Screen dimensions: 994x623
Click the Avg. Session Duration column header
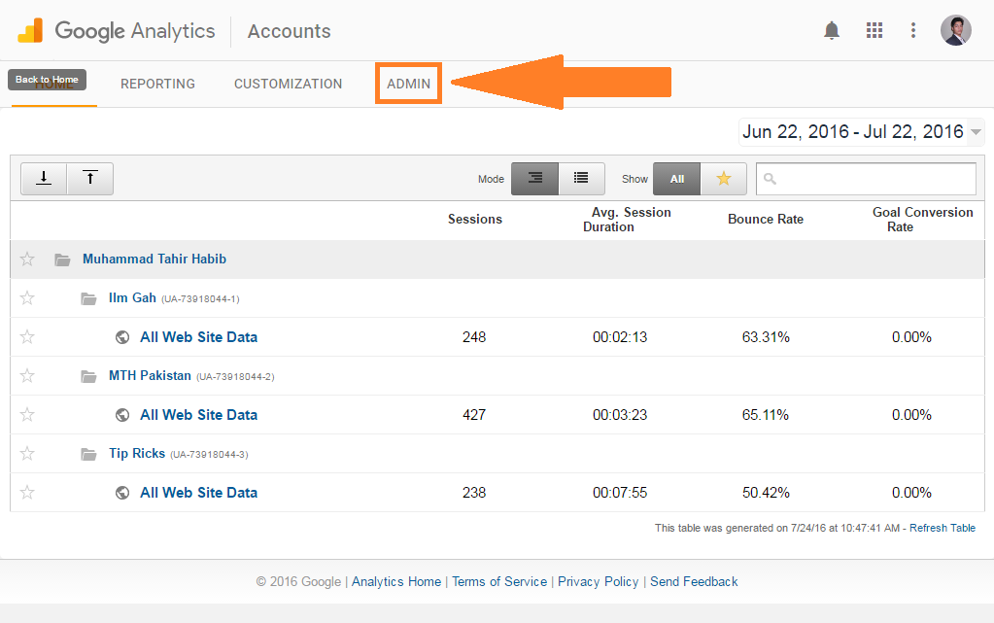[627, 220]
